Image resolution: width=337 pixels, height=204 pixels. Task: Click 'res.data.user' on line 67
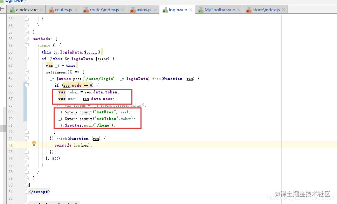point(98,99)
